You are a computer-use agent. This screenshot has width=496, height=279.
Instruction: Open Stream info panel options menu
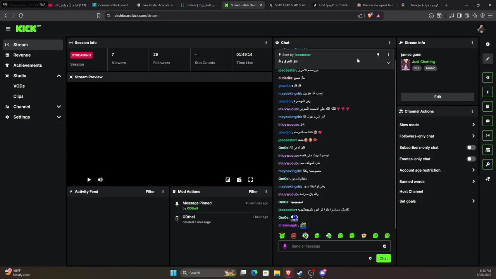tap(472, 43)
